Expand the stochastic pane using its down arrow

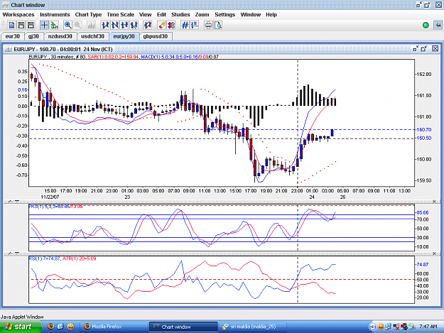click(17, 201)
